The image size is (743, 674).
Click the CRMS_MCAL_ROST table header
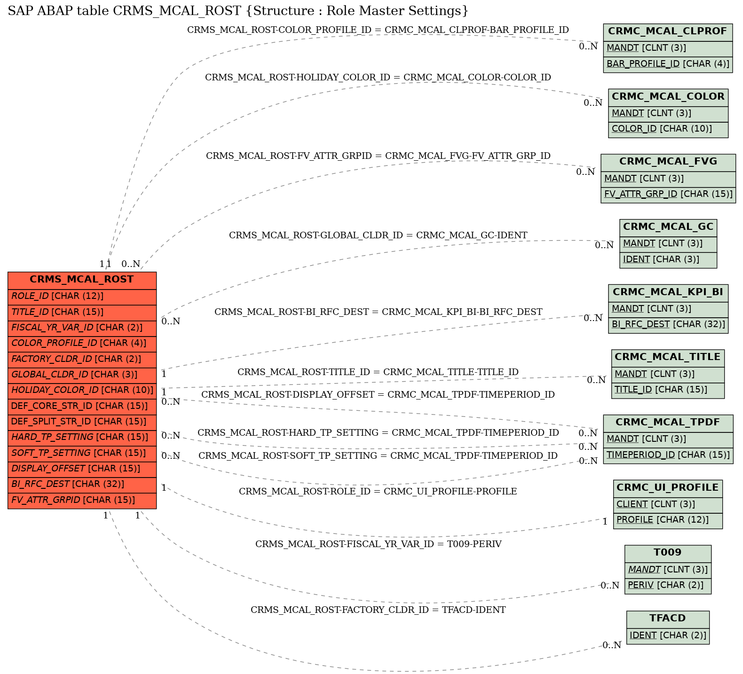click(x=82, y=280)
